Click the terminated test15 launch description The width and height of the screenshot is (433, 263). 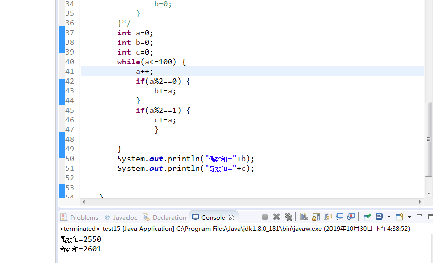tap(235, 229)
